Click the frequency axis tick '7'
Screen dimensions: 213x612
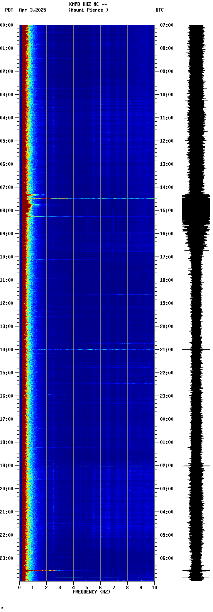tap(114, 588)
